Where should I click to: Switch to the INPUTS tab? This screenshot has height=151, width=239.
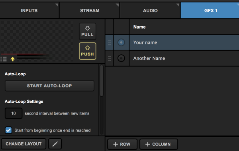[x=29, y=10]
